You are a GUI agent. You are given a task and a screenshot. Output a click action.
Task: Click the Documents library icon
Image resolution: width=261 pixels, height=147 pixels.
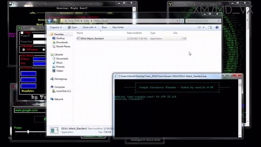[x=54, y=58]
